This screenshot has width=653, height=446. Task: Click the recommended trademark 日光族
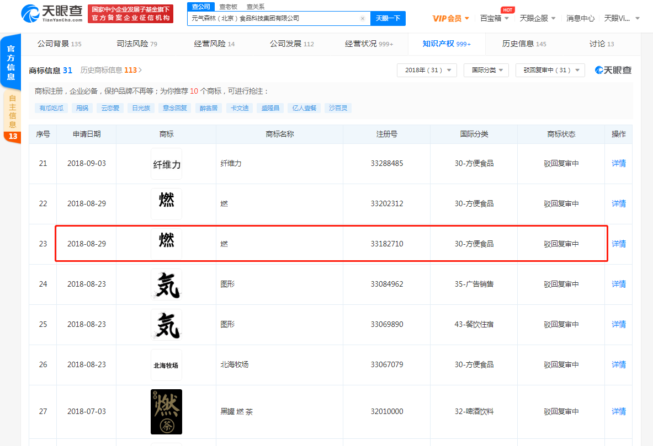[x=141, y=108]
